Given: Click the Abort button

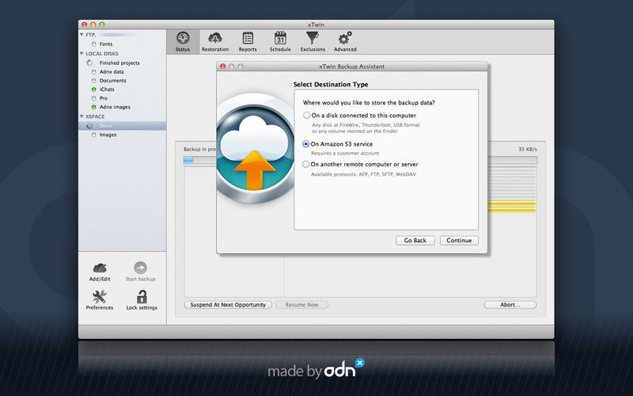Looking at the screenshot, I should (x=510, y=305).
